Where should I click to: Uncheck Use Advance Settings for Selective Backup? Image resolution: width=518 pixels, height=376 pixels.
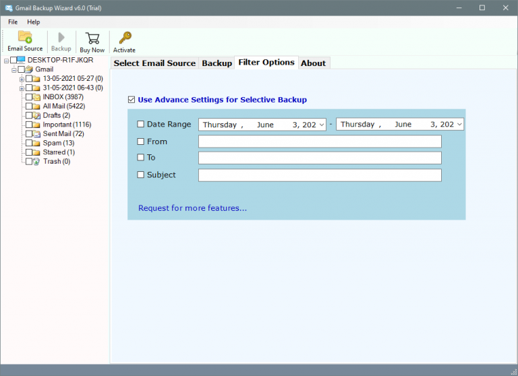[132, 100]
